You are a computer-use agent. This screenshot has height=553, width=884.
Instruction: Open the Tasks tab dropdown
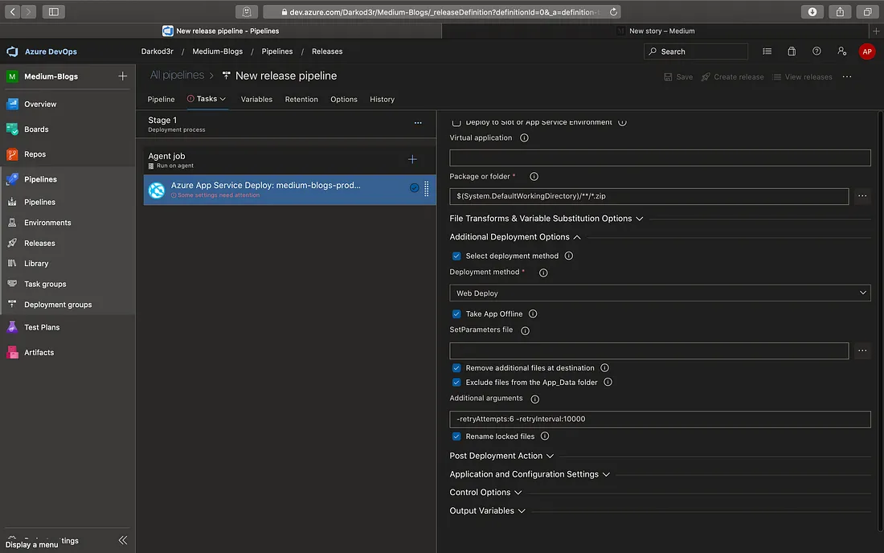click(207, 99)
